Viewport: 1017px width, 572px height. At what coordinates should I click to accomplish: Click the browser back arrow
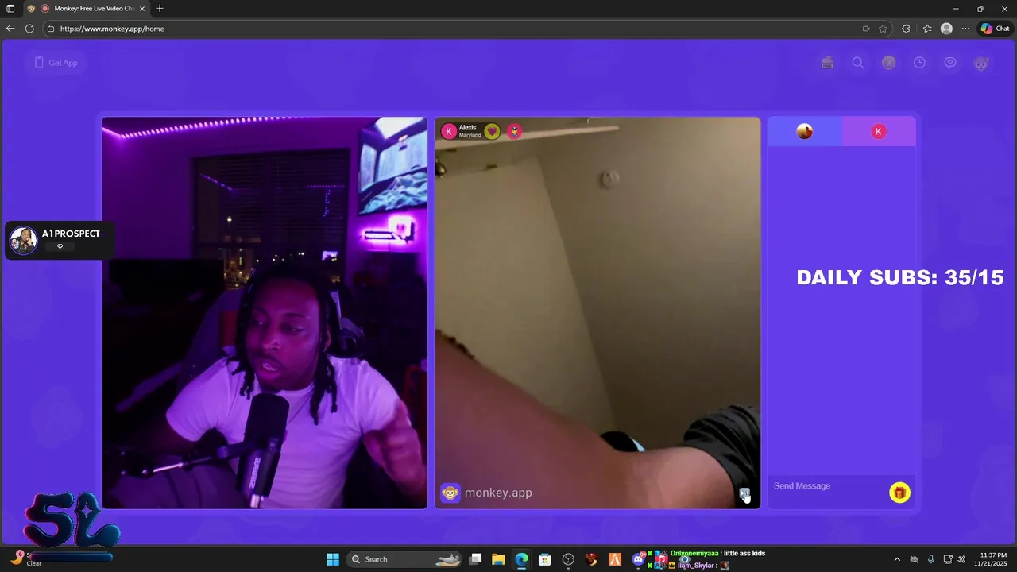[10, 29]
